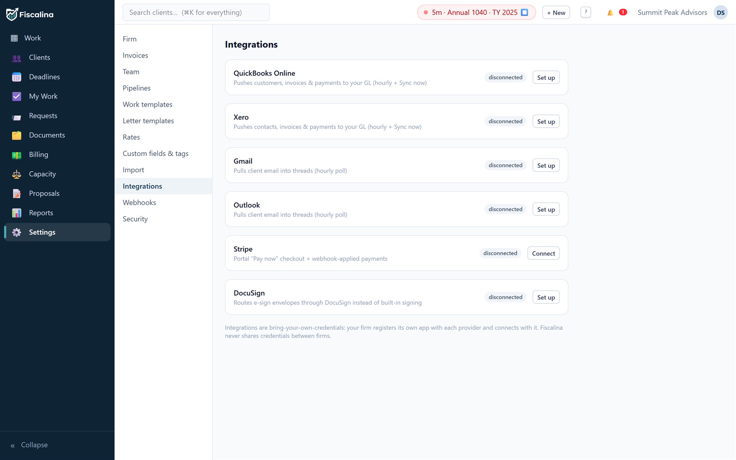Click the Integrations page heading

click(x=251, y=45)
